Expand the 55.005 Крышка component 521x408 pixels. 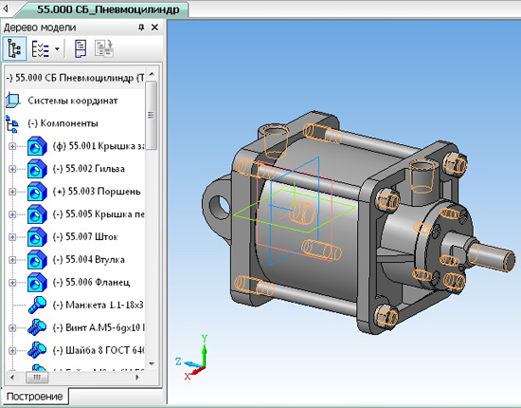12,214
